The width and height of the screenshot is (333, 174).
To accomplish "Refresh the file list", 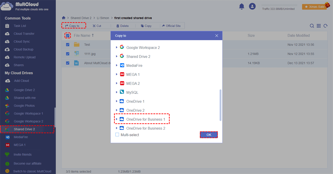I will [326, 26].
